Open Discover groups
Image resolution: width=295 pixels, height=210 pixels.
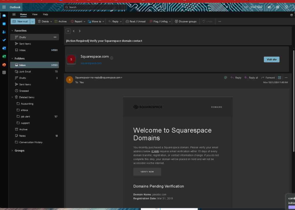186,21
